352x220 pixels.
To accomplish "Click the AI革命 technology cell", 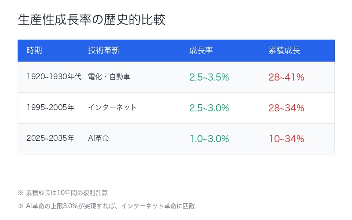I will point(99,139).
